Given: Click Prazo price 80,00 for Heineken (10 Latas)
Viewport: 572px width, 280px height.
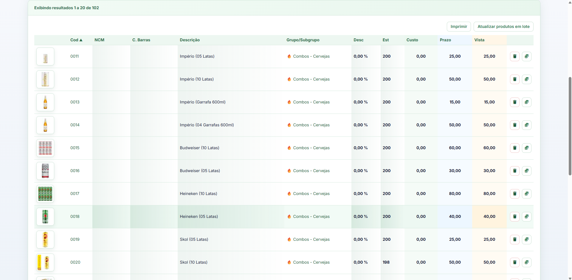Looking at the screenshot, I should 455,194.
